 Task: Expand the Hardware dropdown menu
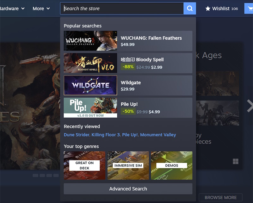(x=12, y=9)
